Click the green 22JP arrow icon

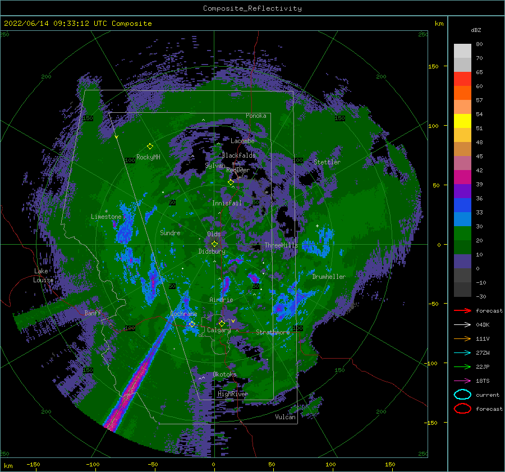coord(462,366)
